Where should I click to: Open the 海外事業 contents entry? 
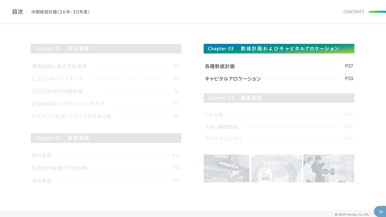pyautogui.click(x=42, y=181)
